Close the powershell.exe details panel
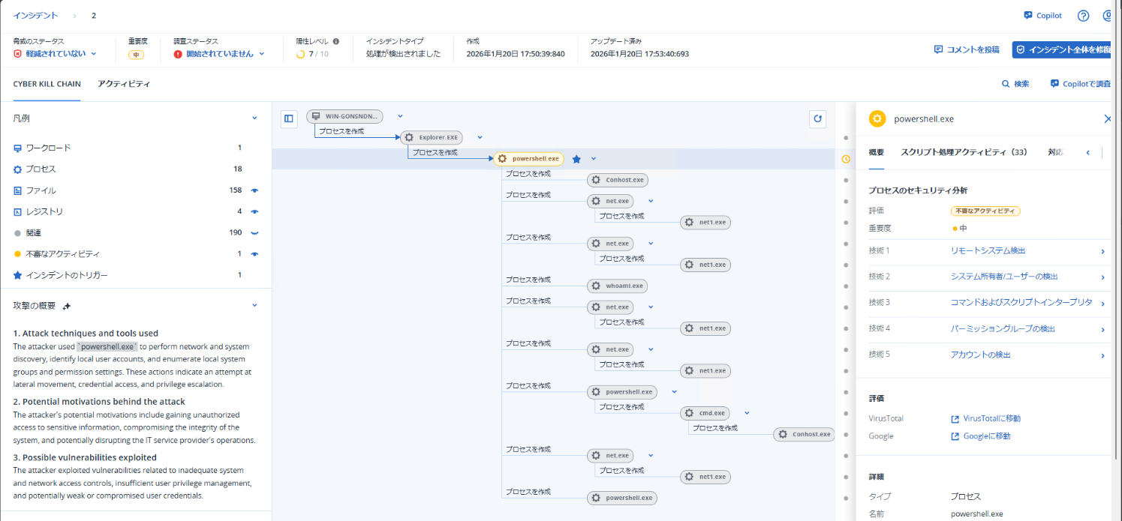Viewport: 1122px width, 521px height. pyautogui.click(x=1107, y=118)
